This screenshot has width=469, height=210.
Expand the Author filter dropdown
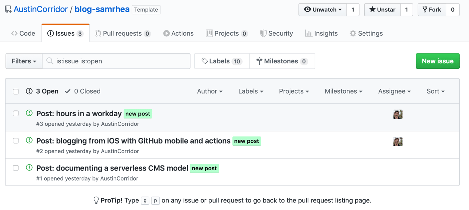point(210,91)
